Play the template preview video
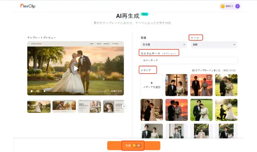This screenshot has height=152, width=257. (x=75, y=68)
